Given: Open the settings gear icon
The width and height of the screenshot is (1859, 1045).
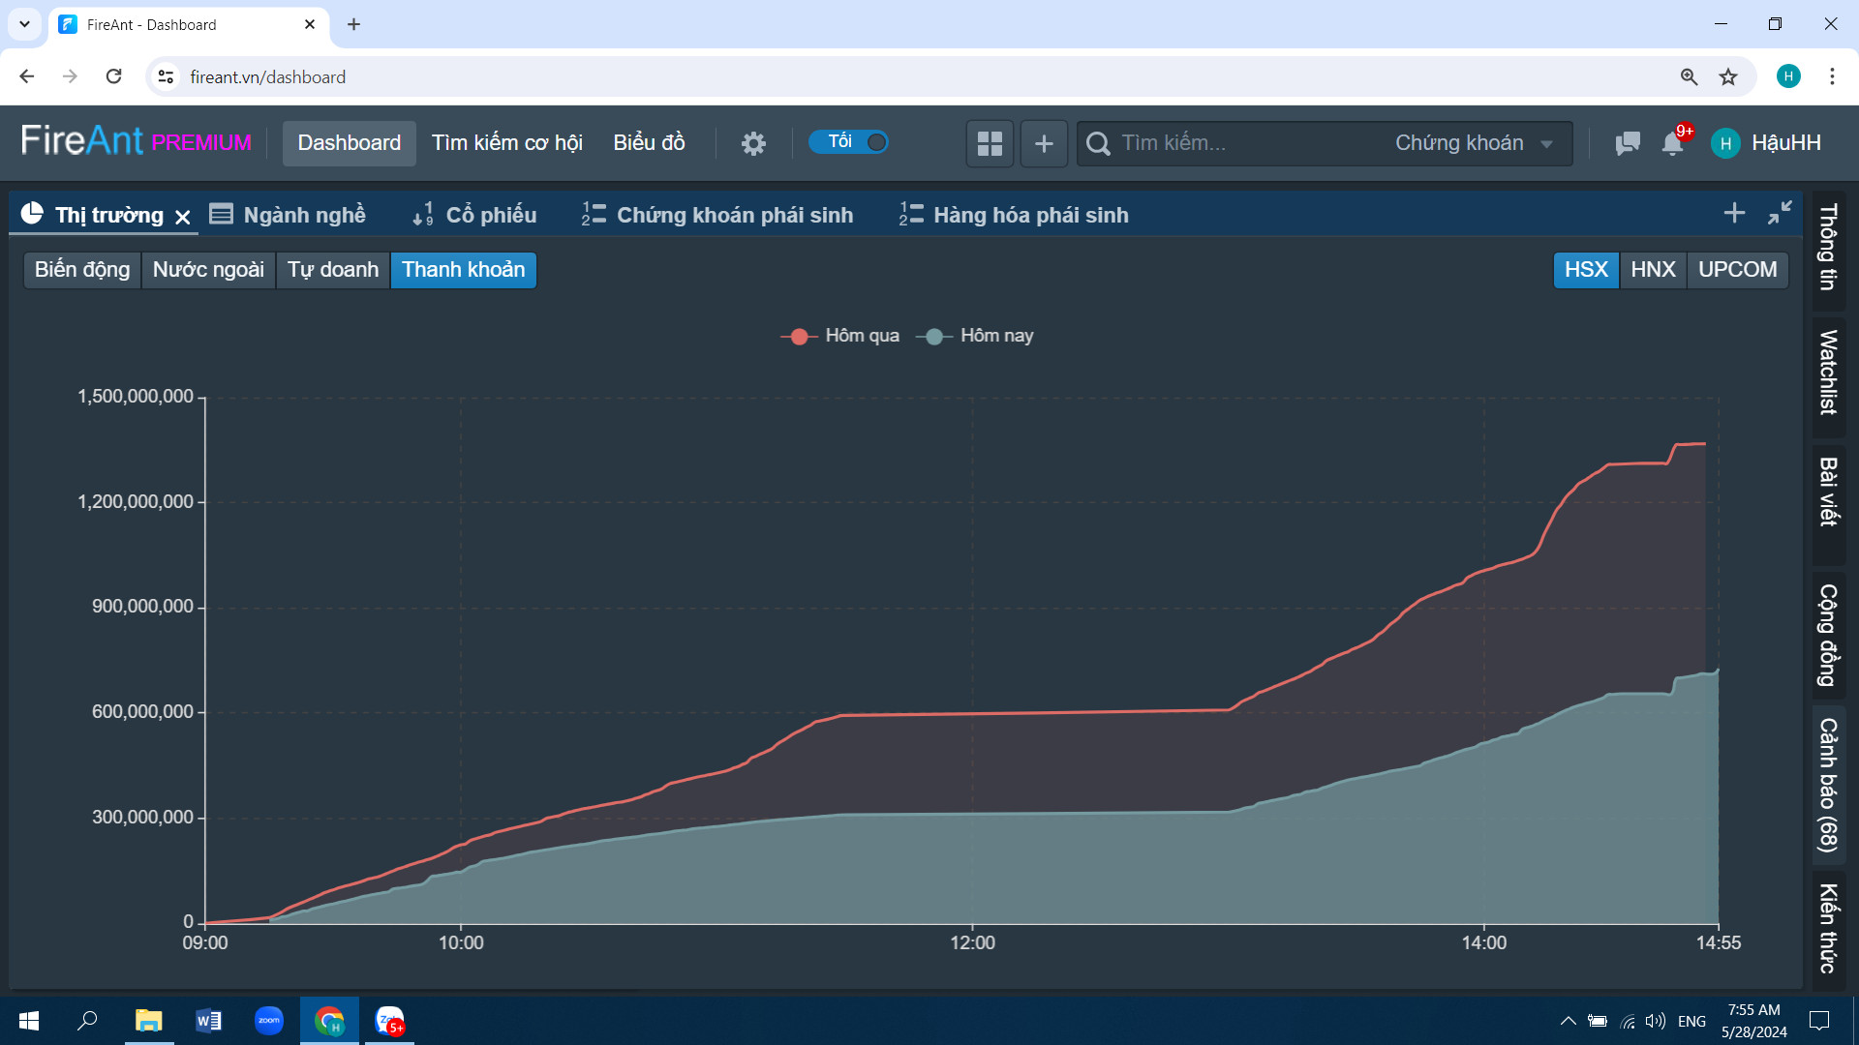Looking at the screenshot, I should pyautogui.click(x=753, y=143).
